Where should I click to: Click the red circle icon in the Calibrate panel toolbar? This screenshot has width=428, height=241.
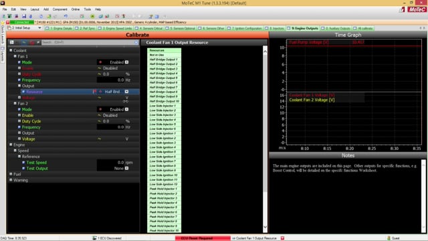31,42
